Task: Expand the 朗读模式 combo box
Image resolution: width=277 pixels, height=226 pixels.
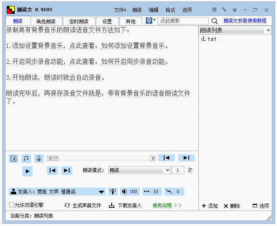Action: pyautogui.click(x=167, y=170)
